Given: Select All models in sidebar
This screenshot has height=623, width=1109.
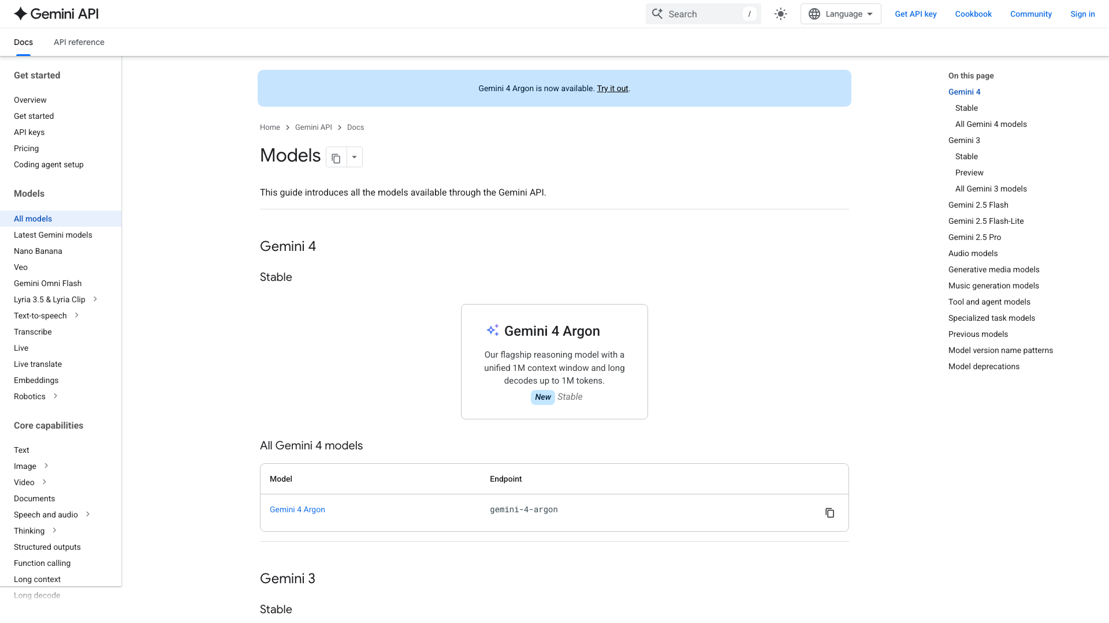Looking at the screenshot, I should [x=61, y=219].
